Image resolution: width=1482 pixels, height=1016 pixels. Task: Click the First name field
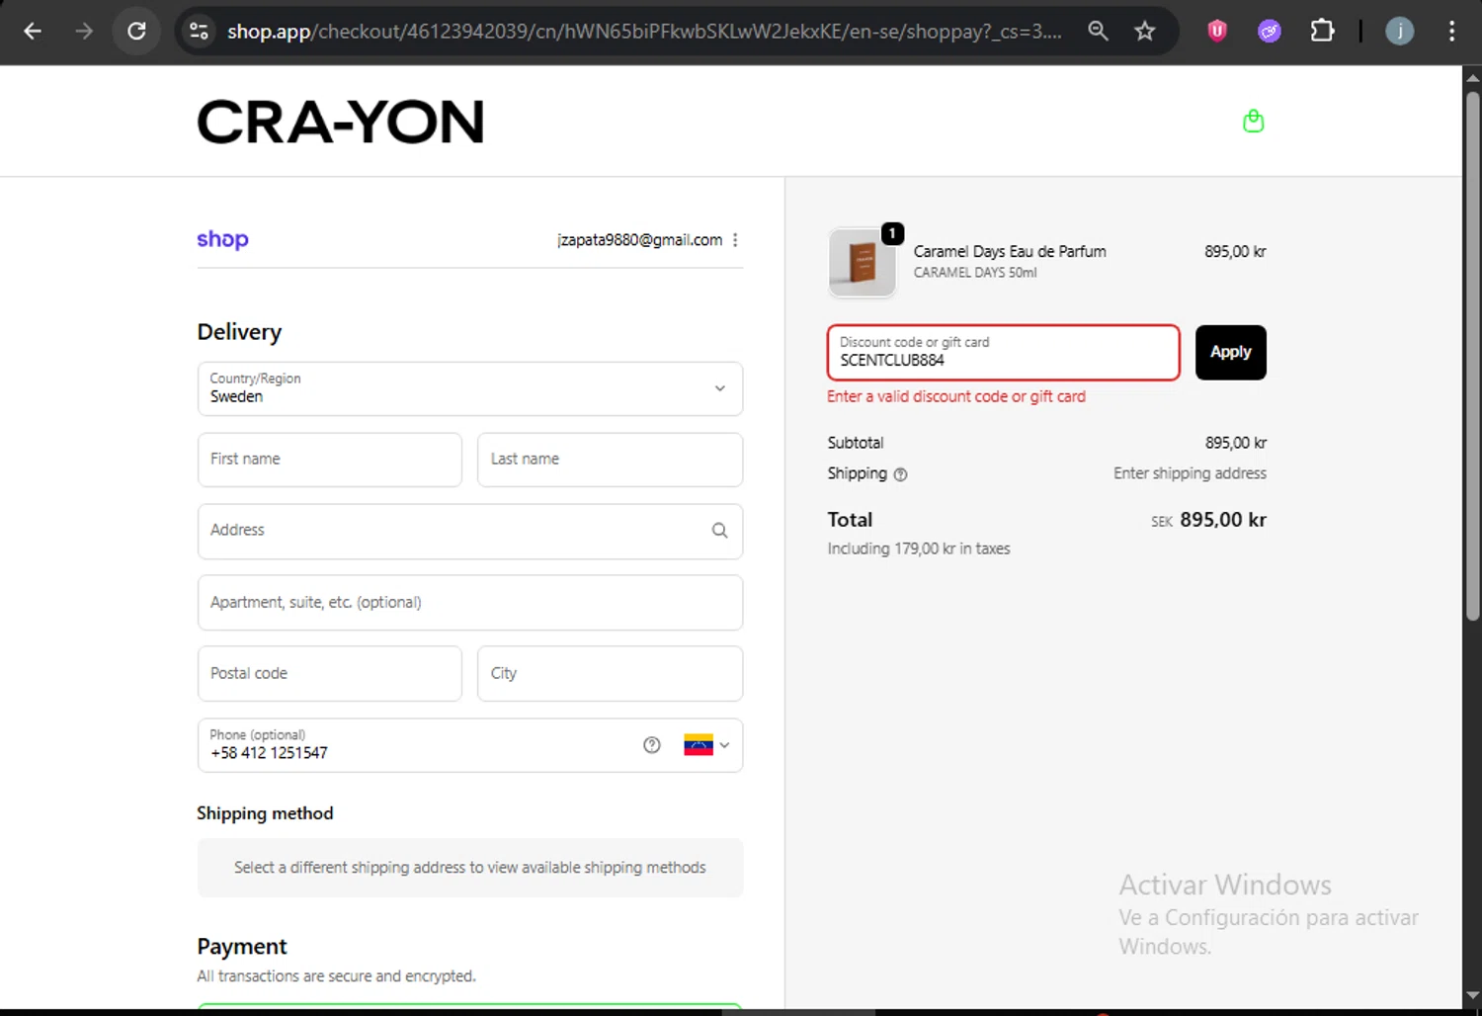point(330,460)
